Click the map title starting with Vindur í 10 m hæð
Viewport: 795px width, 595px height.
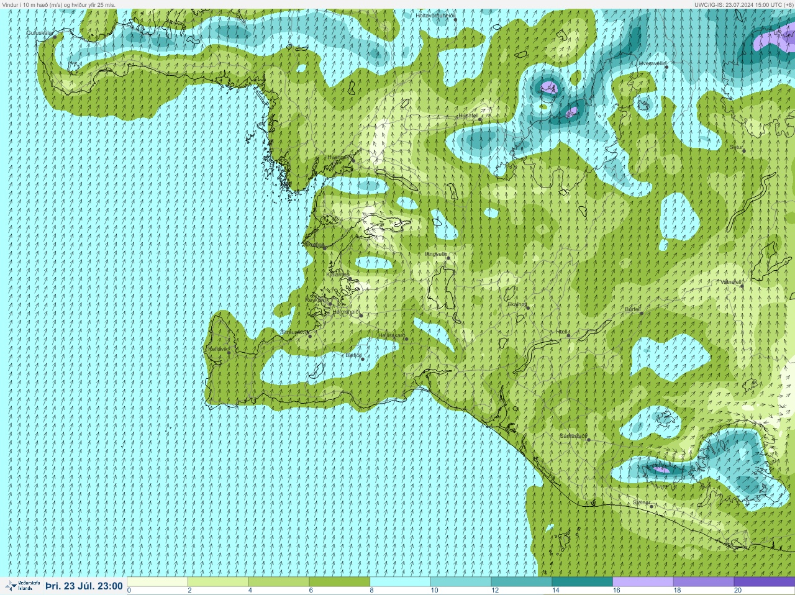pos(58,4)
